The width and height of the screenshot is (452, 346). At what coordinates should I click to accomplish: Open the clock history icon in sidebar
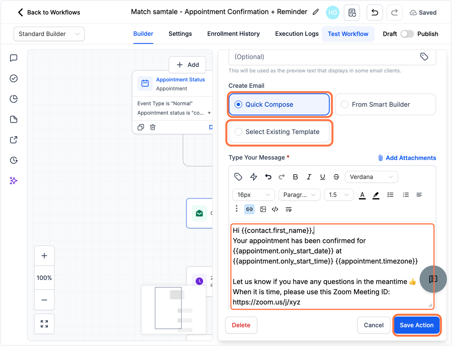tap(14, 160)
